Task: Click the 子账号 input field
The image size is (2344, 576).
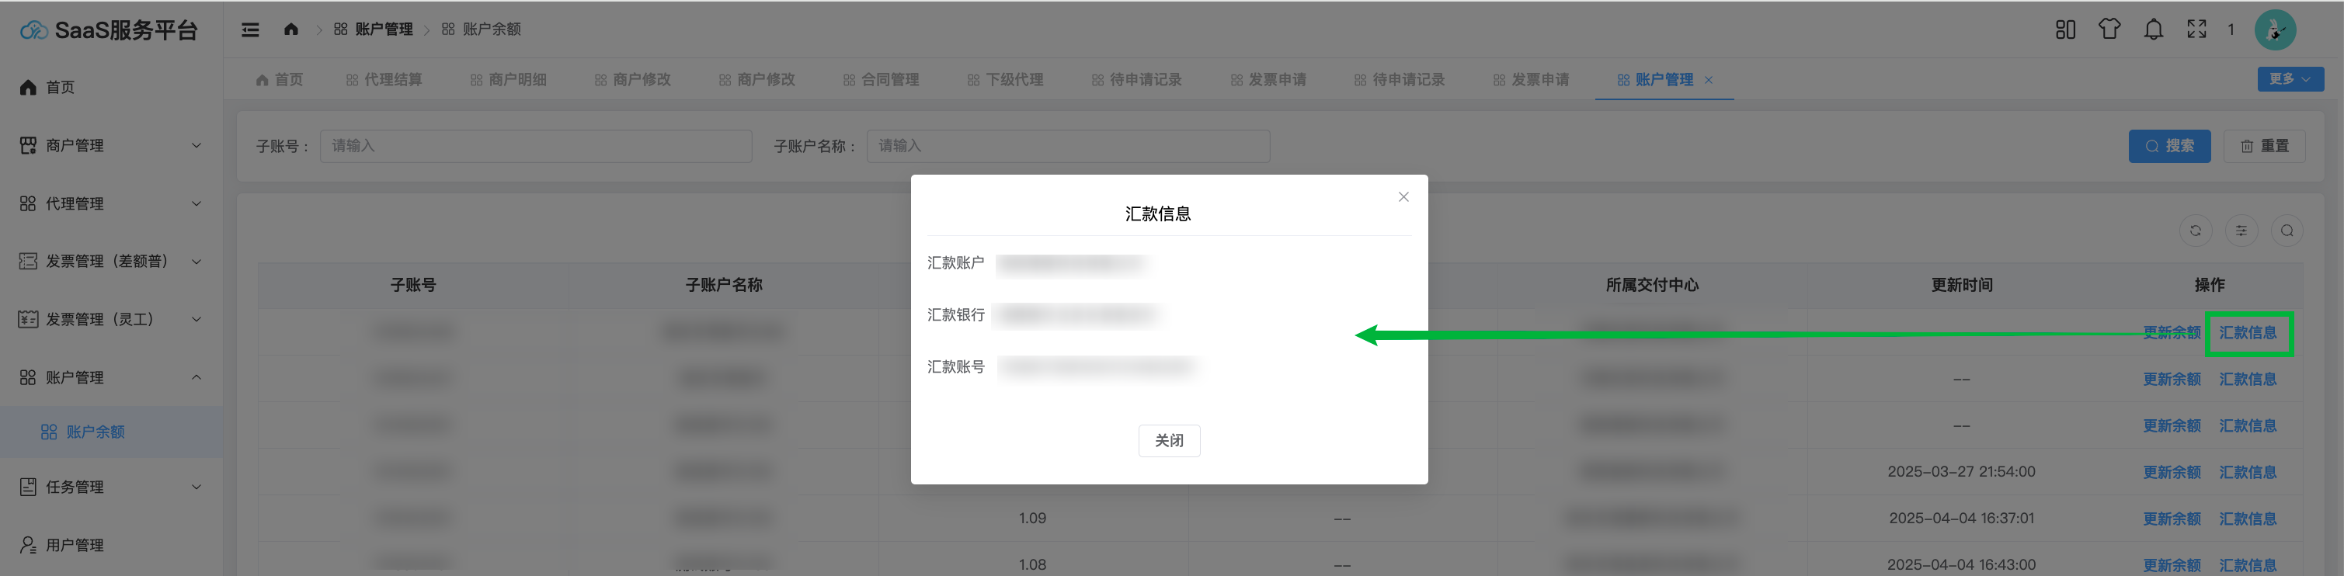Action: tap(536, 147)
